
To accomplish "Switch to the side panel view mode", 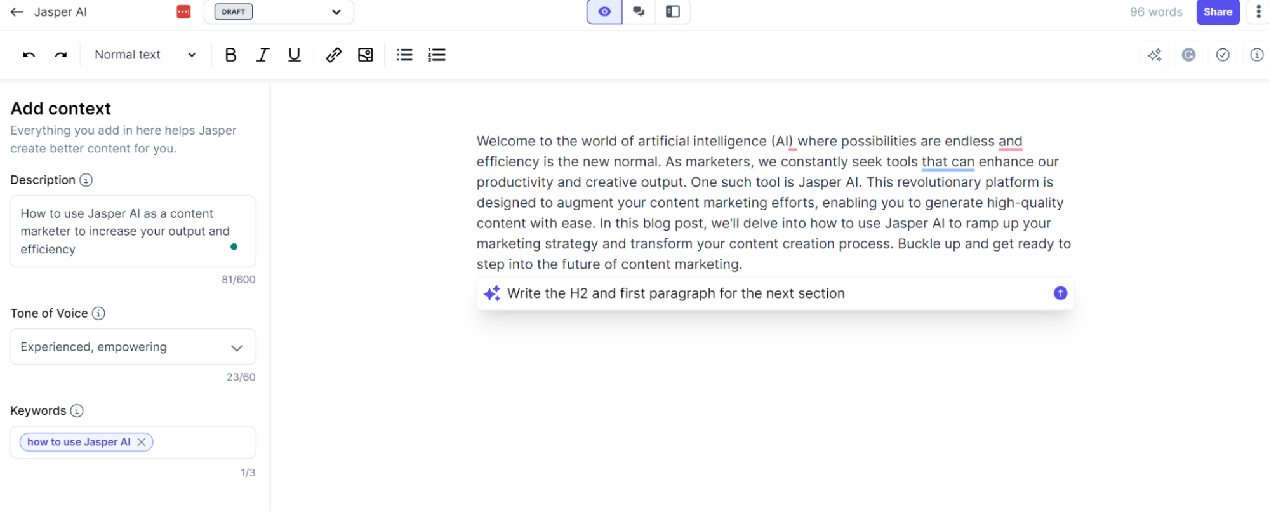I will [673, 12].
